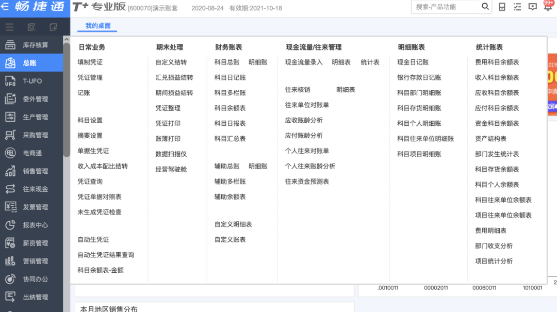Switch to the 我的桌面 tab
557x312 pixels.
click(98, 26)
